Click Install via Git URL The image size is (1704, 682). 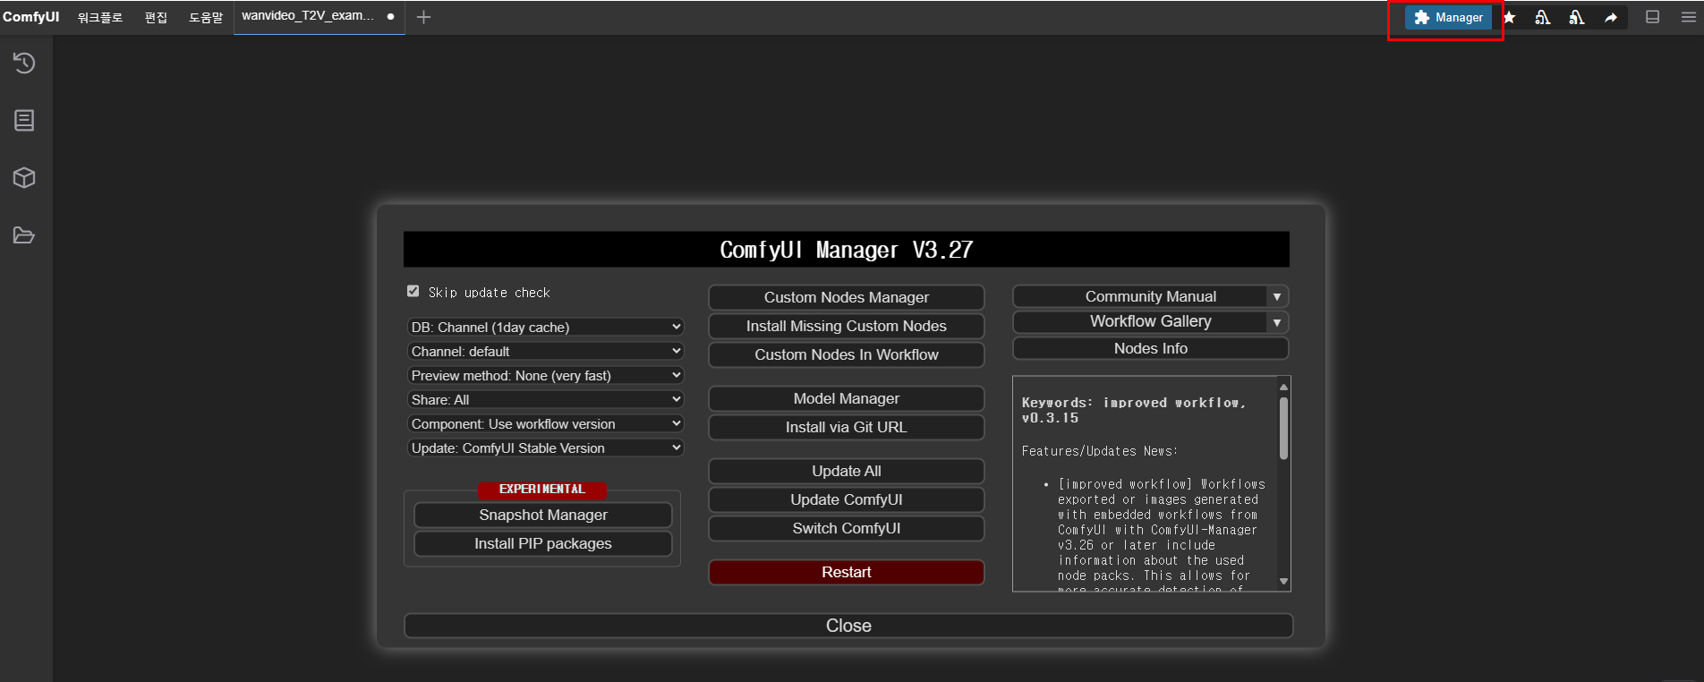pyautogui.click(x=847, y=427)
